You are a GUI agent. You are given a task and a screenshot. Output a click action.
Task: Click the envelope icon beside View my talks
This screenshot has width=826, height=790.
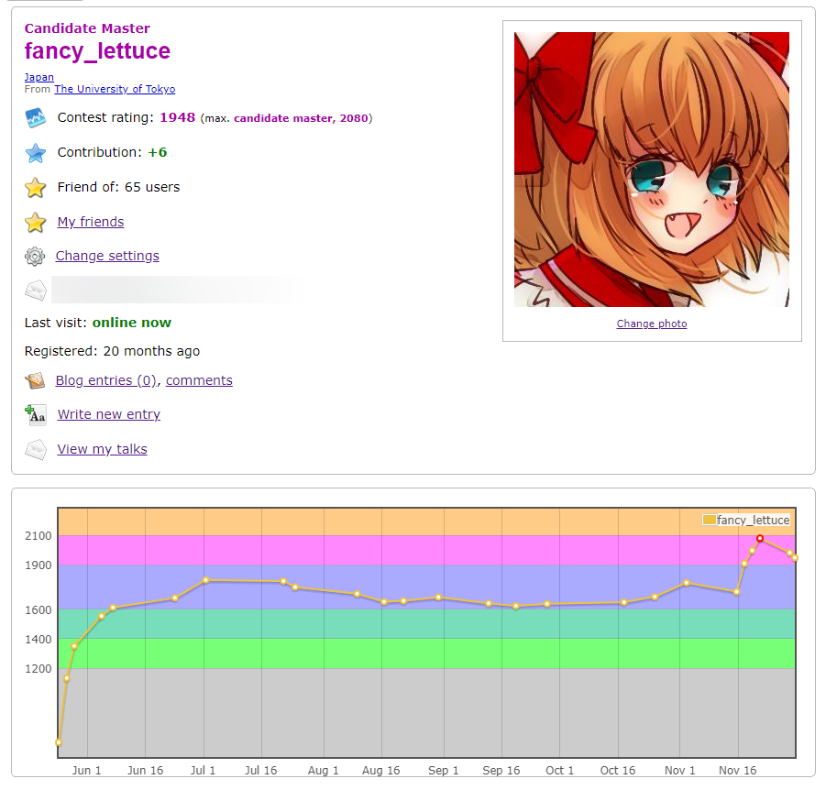(x=35, y=450)
